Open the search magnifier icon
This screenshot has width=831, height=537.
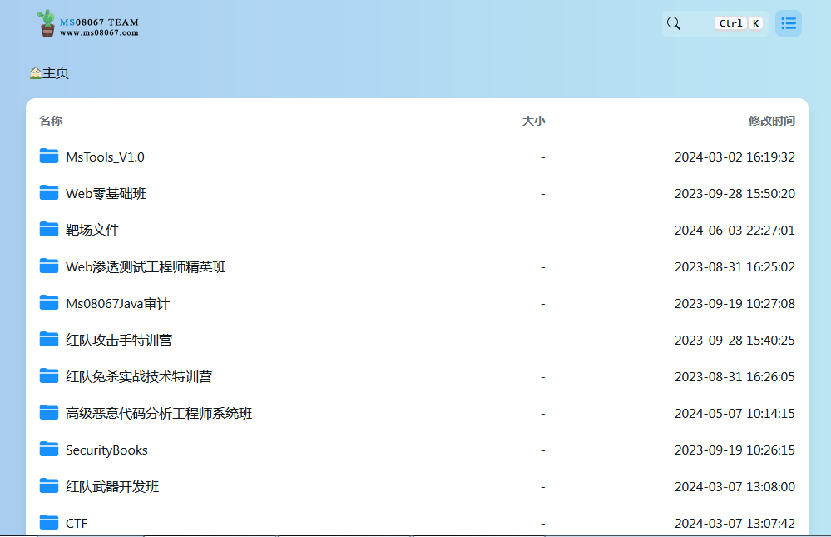tap(674, 23)
